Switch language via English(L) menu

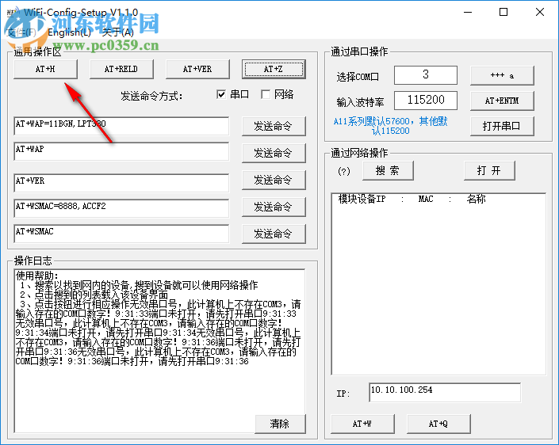pos(69,32)
